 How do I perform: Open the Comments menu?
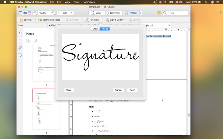click(x=89, y=2)
